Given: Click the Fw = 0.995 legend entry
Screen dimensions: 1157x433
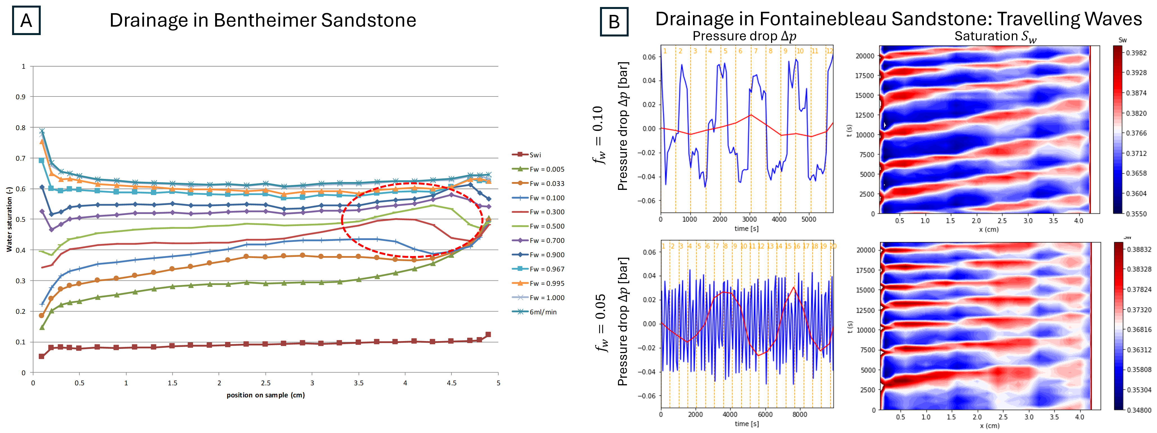Looking at the screenshot, I should click(546, 283).
